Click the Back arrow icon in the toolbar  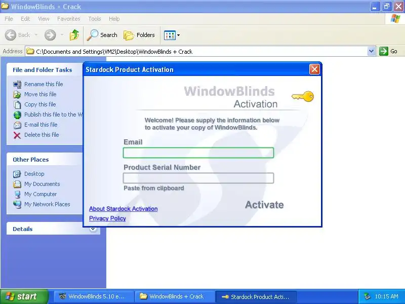11,35
